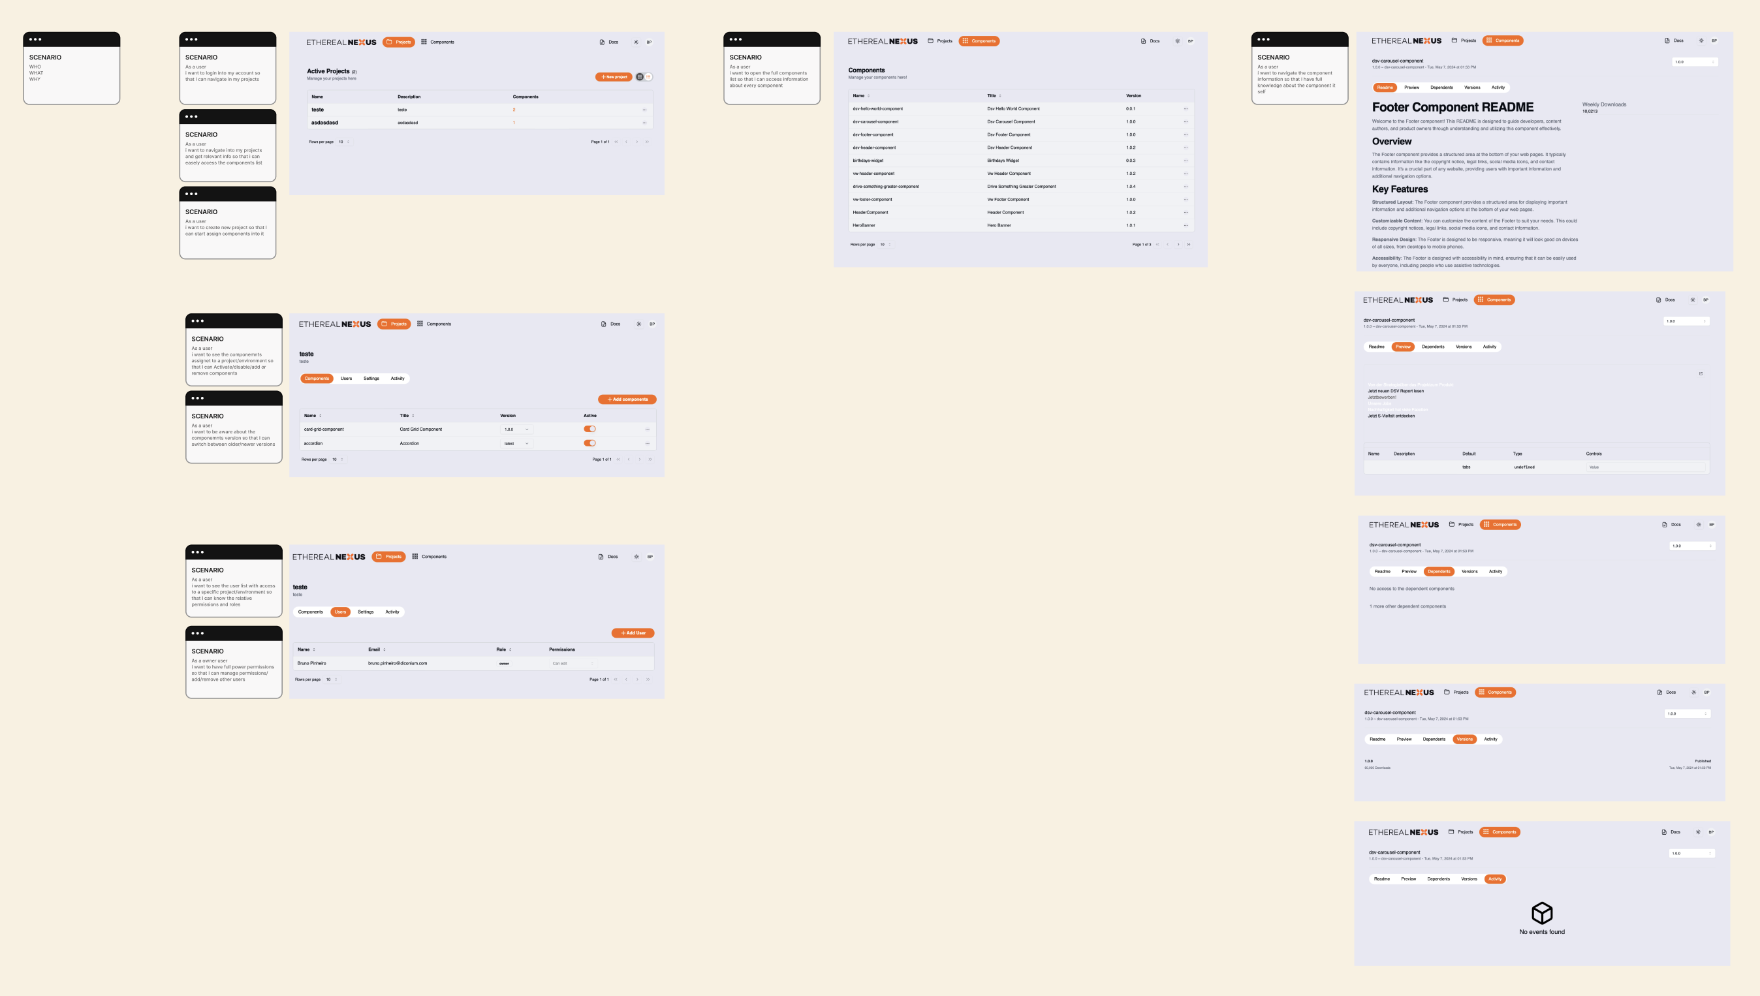Open row actions for card-grid-component
The image size is (1760, 996).
(647, 429)
